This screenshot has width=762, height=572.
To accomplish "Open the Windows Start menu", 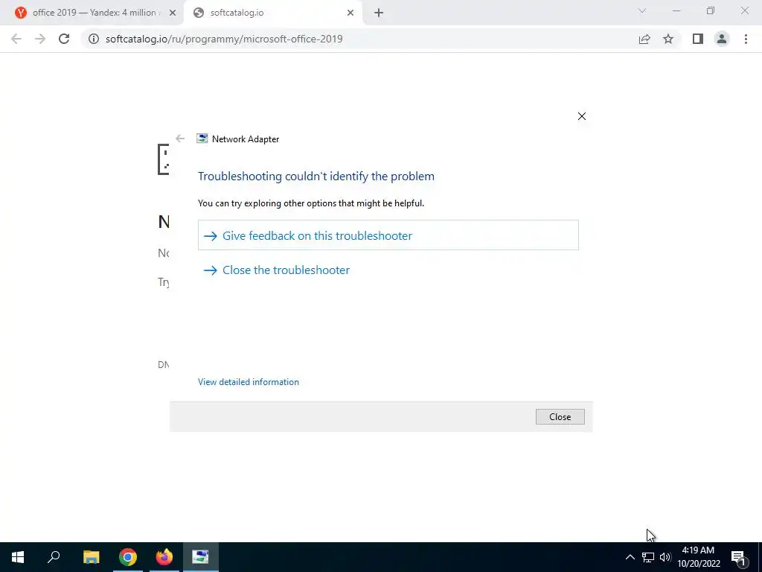I will pyautogui.click(x=18, y=557).
